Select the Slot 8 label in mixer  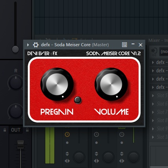pyautogui.click(x=162, y=120)
